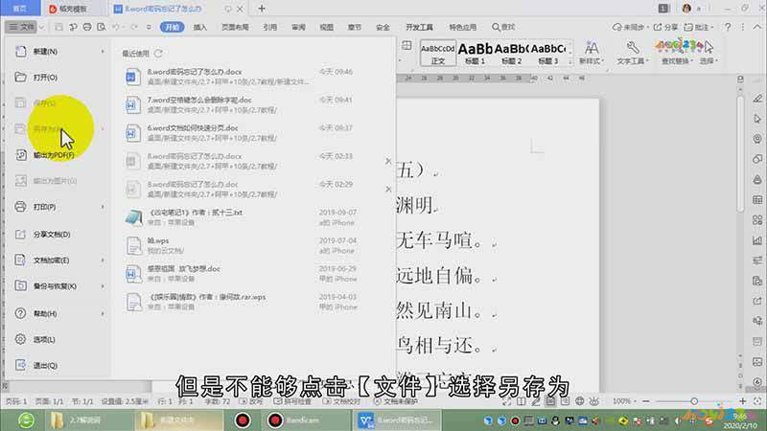Open the quick access toolbar customize dropdown
Image resolution: width=767 pixels, height=431 pixels.
pos(149,27)
